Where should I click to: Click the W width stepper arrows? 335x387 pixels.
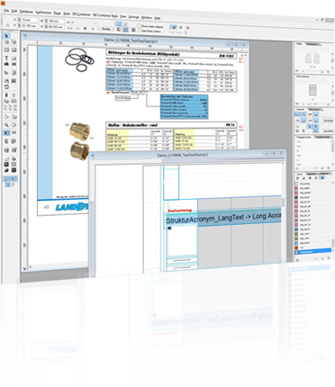pos(47,21)
